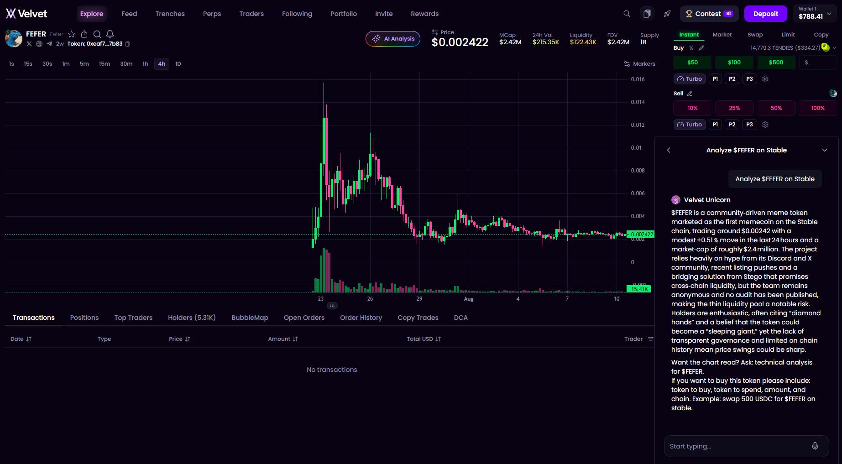Click the magnifier icon beside the FEFER name
Viewport: 842px width, 464px height.
(97, 34)
